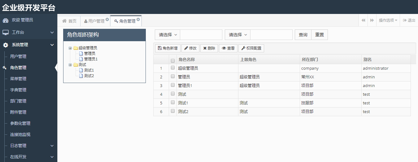Collapse the 测试 tree node
418x162 pixels.
click(70, 65)
